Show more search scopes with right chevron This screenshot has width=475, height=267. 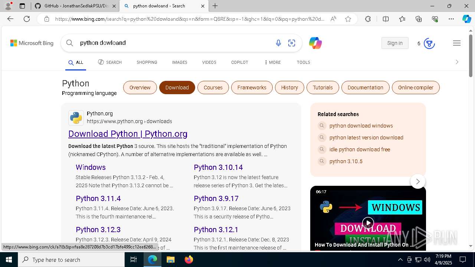click(457, 62)
